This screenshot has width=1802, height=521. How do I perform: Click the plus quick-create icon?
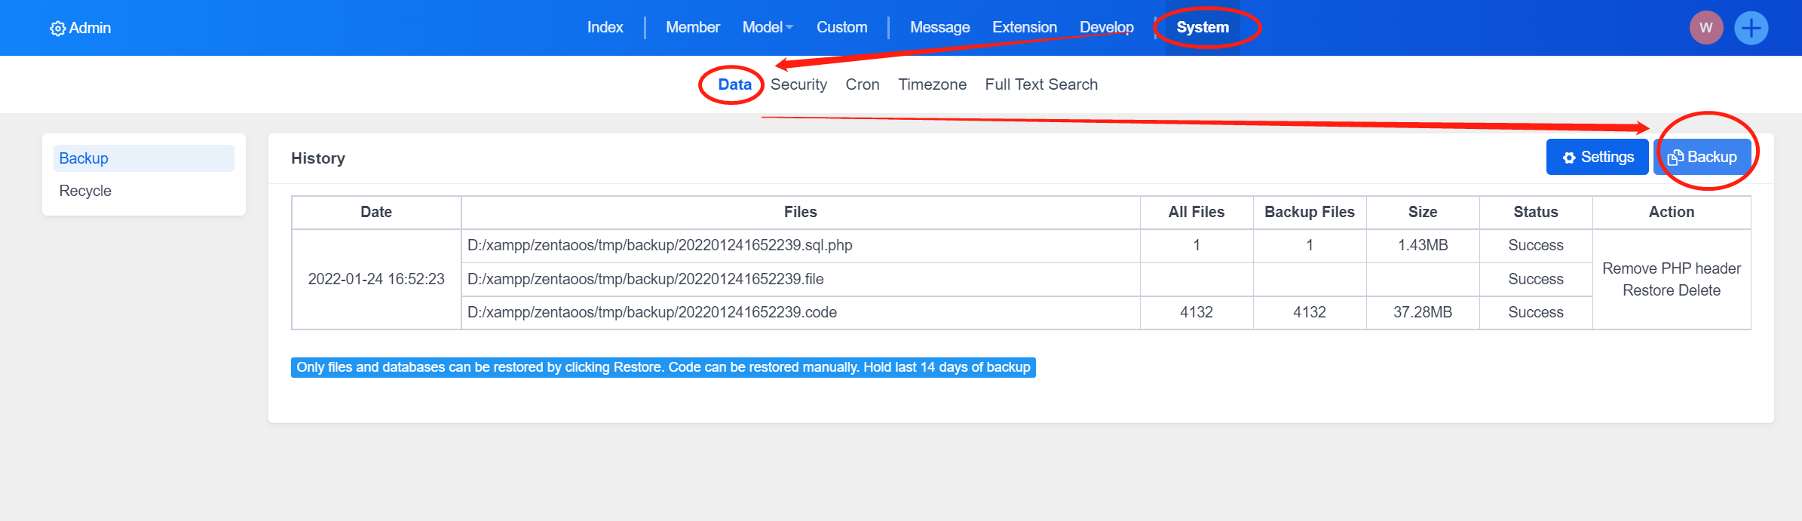pos(1751,28)
